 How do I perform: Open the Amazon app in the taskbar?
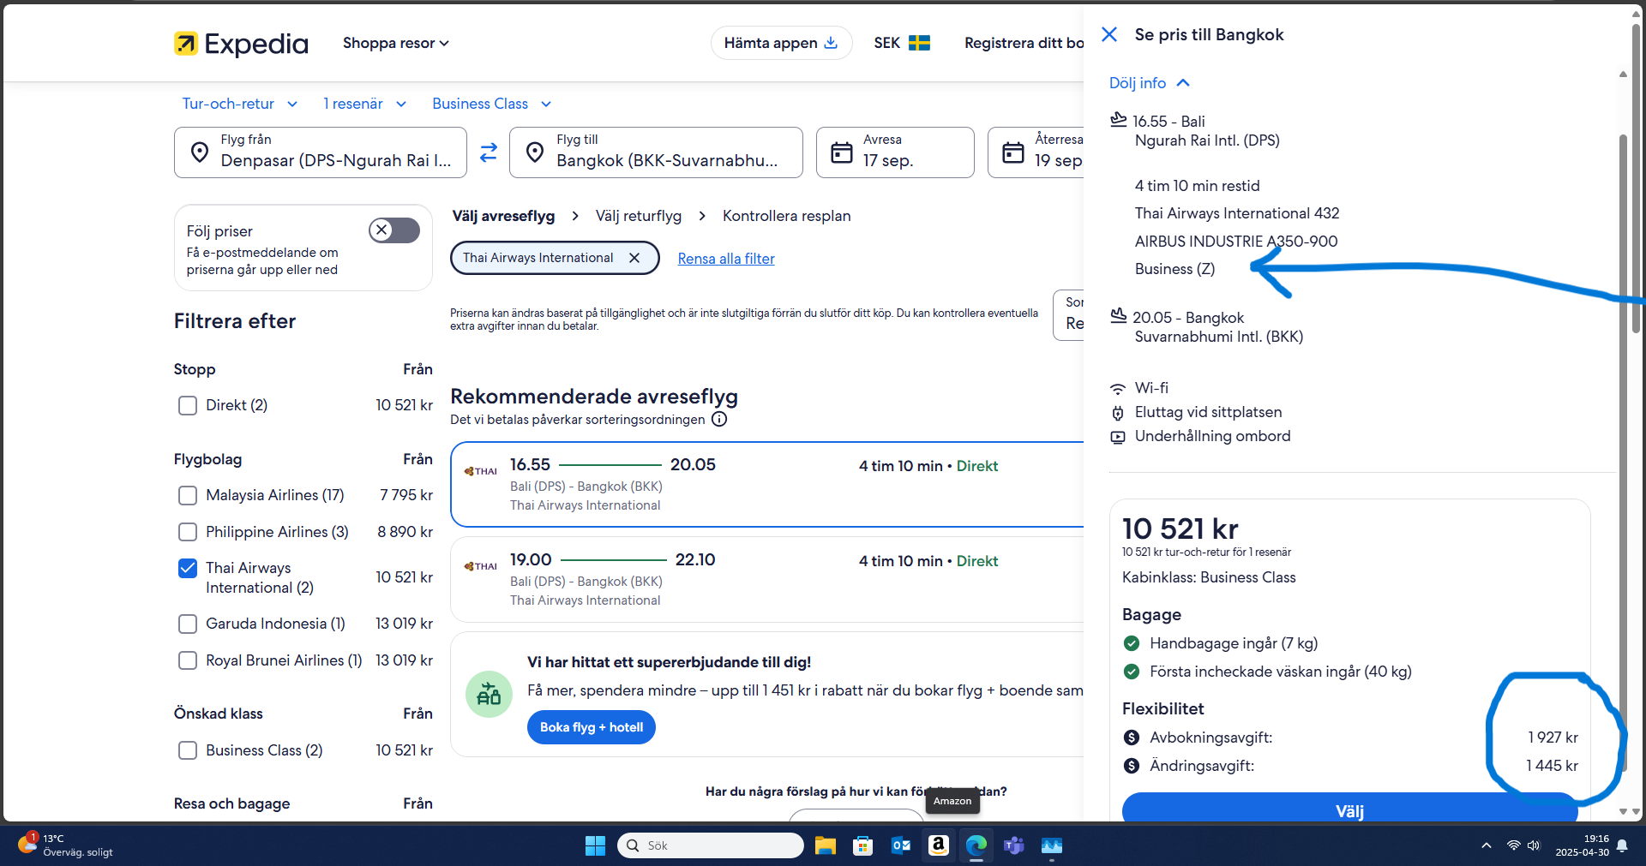938,845
